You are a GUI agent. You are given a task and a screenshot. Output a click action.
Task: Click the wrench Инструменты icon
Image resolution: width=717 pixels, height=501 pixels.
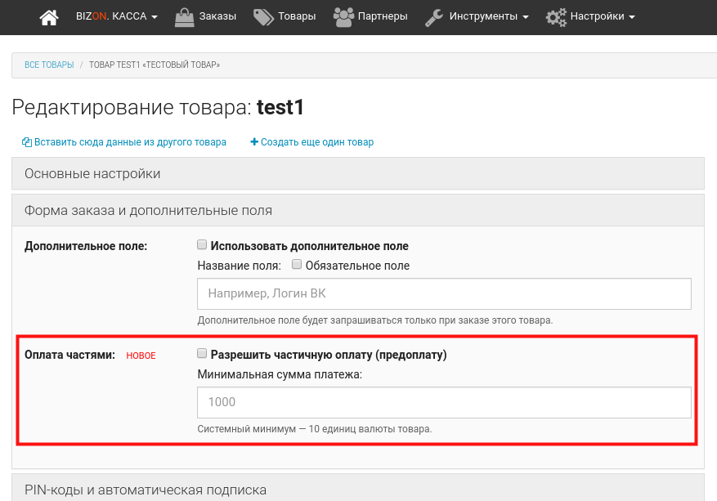pos(435,16)
